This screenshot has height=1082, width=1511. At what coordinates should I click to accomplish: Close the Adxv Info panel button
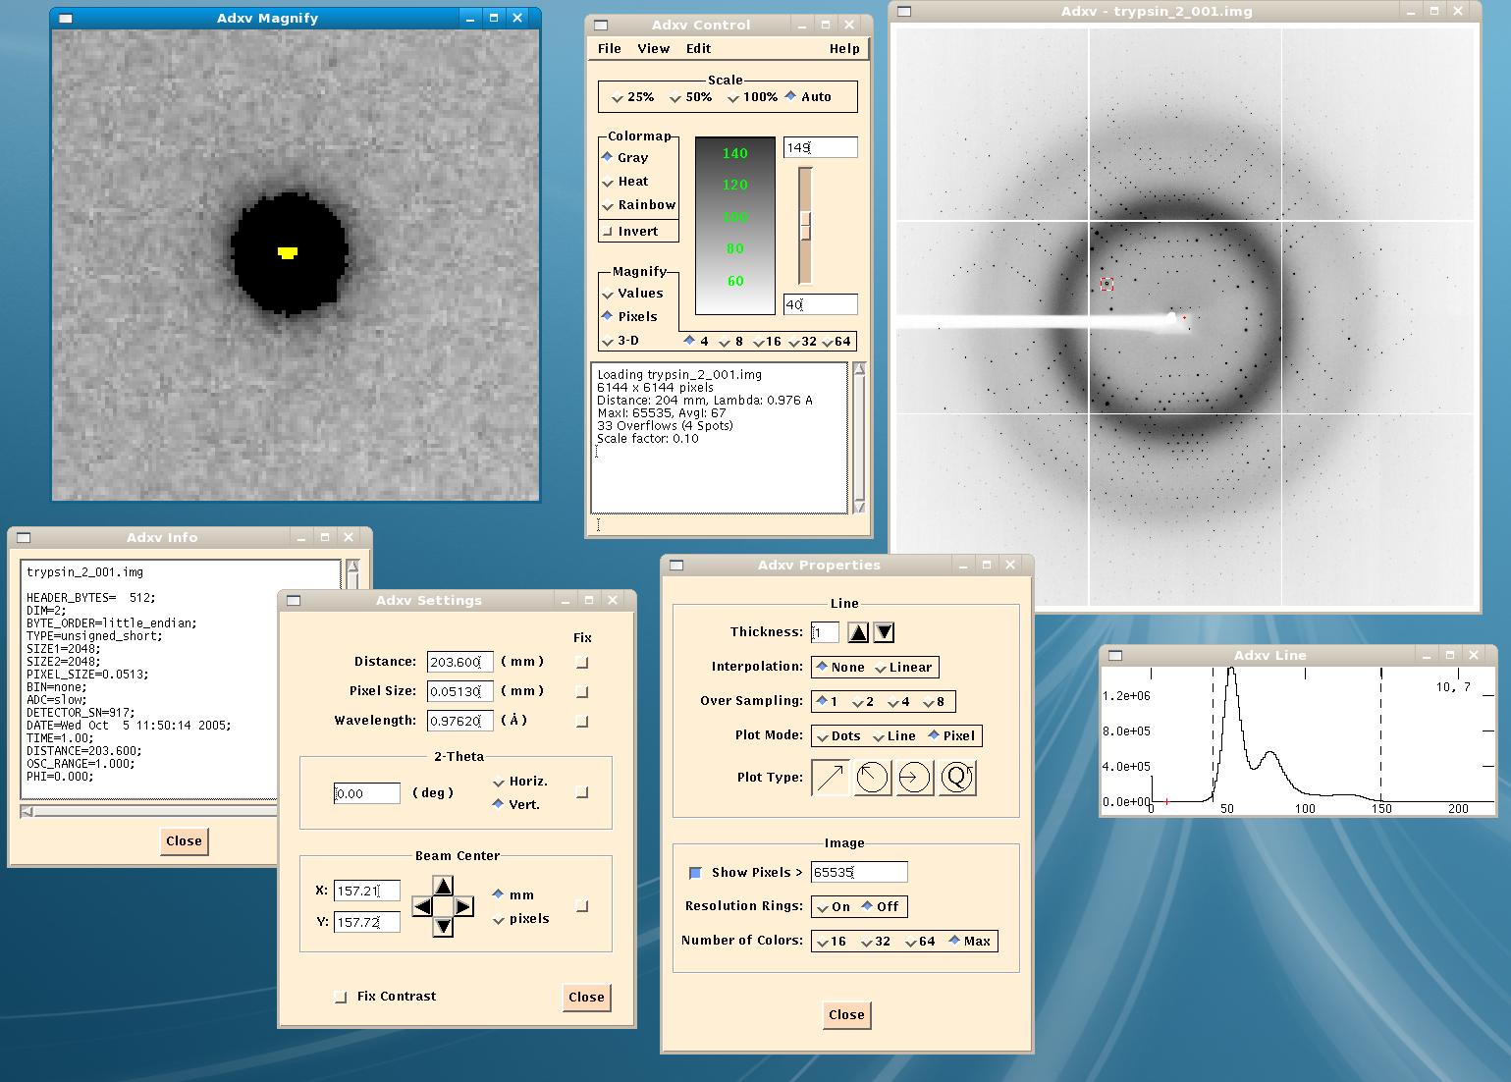pos(184,841)
